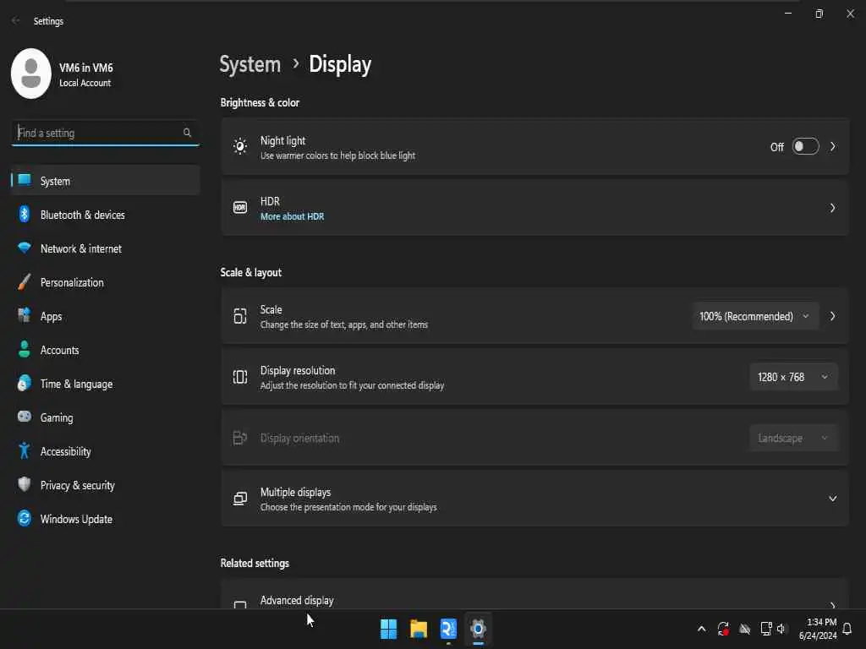Click the user profile avatar
The image size is (866, 649).
point(31,74)
